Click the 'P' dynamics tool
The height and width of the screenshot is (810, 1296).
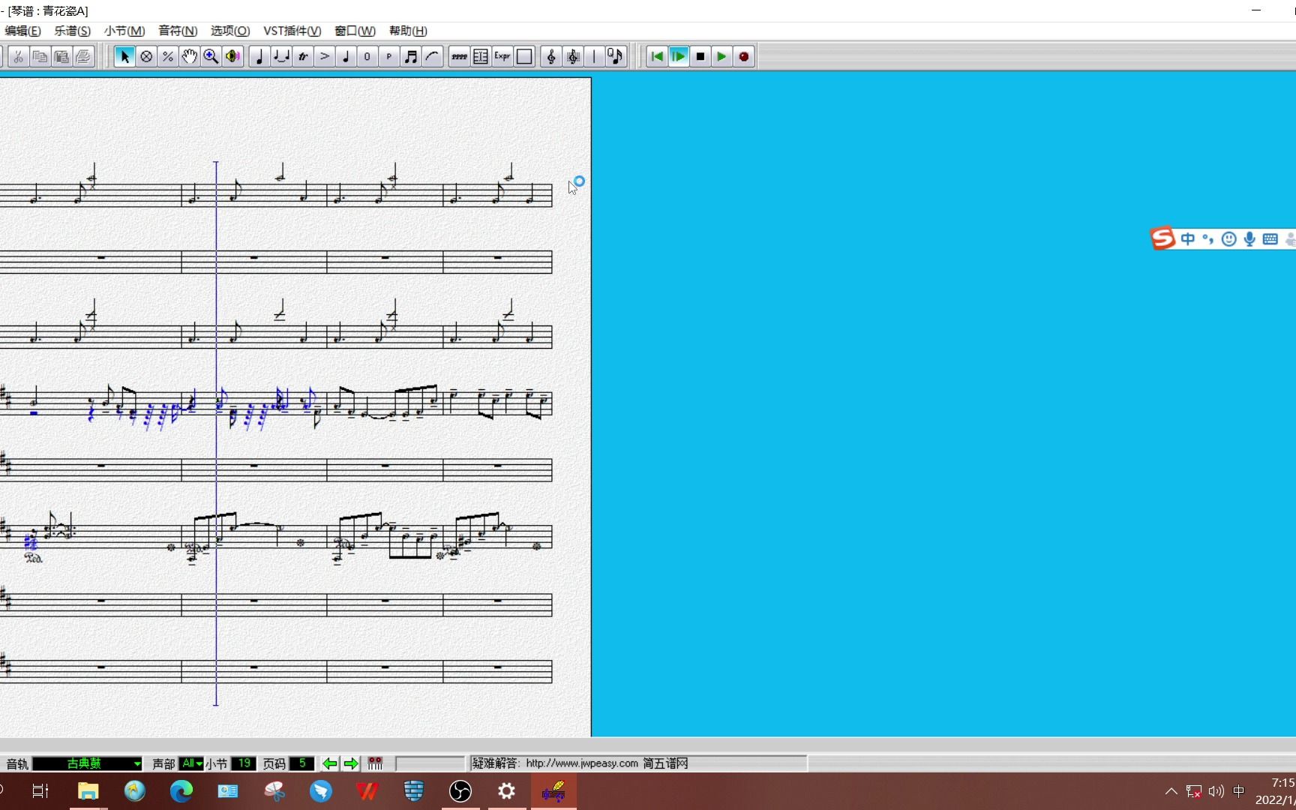(389, 56)
